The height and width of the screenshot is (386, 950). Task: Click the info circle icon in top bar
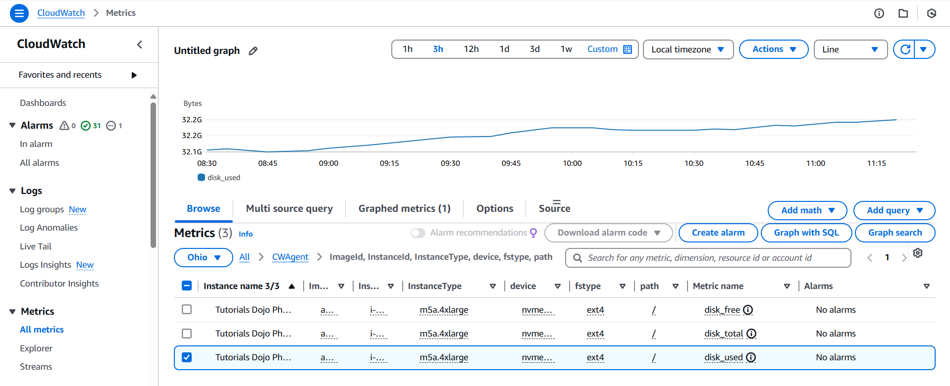tap(879, 13)
